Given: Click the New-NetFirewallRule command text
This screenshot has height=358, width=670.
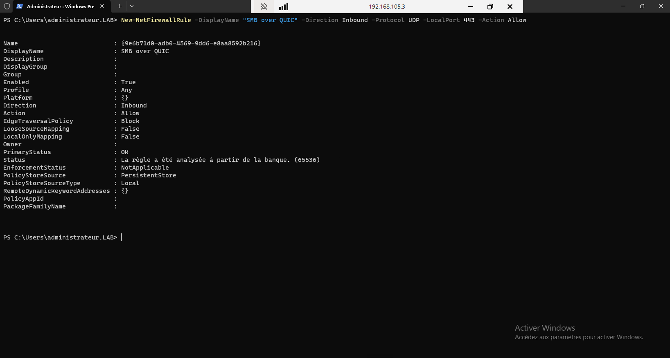Looking at the screenshot, I should [156, 20].
